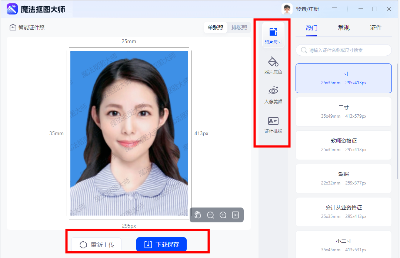Image resolution: width=400 pixels, height=258 pixels.
Task: Click the ID size search field
Action: coord(343,50)
